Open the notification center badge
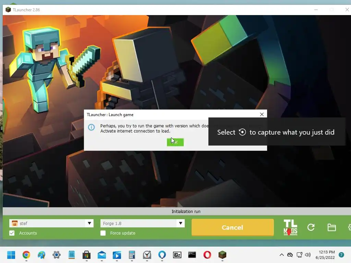The image size is (351, 263). click(x=341, y=255)
